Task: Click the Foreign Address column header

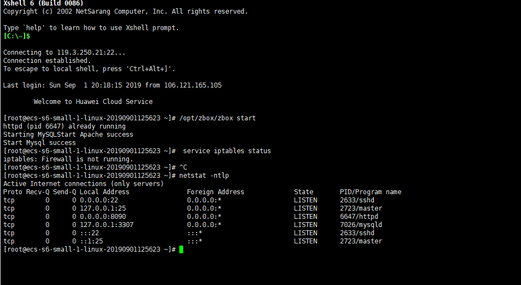Action: click(215, 192)
